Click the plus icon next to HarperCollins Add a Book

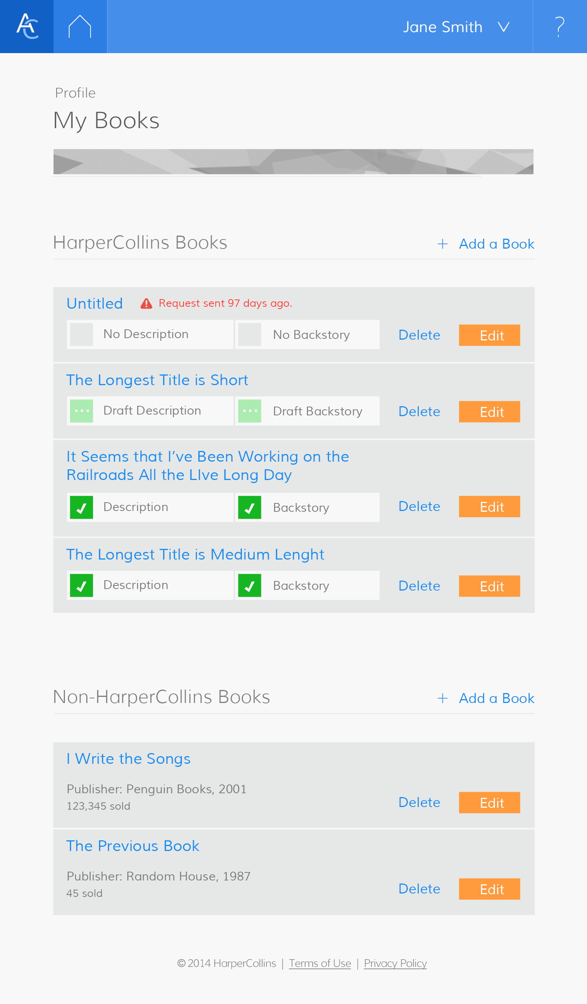[x=443, y=244]
